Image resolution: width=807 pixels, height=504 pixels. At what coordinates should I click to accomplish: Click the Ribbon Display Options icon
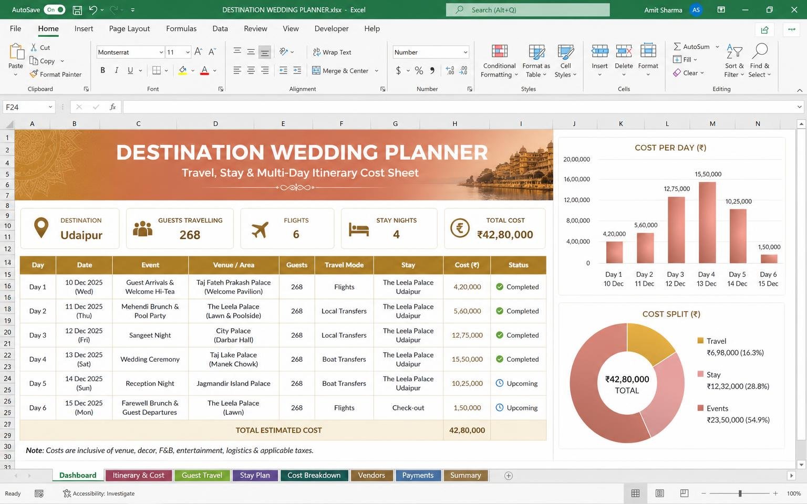click(721, 9)
